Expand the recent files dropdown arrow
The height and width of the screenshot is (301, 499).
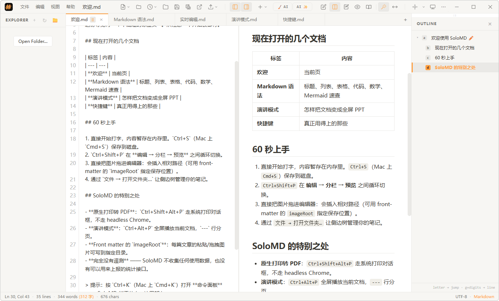coord(155,7)
